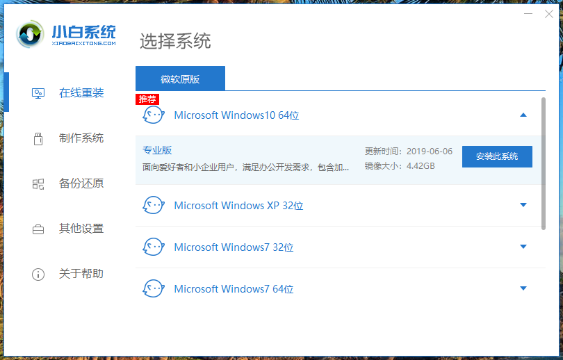Expand the Windows XP 32位 arrow

pyautogui.click(x=523, y=205)
